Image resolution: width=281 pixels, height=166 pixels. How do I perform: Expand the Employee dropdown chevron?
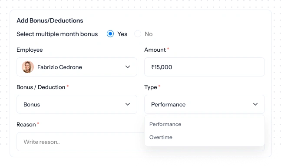click(128, 67)
